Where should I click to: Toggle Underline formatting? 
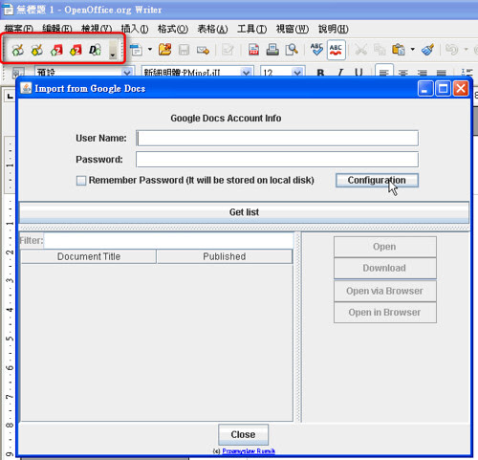click(358, 73)
